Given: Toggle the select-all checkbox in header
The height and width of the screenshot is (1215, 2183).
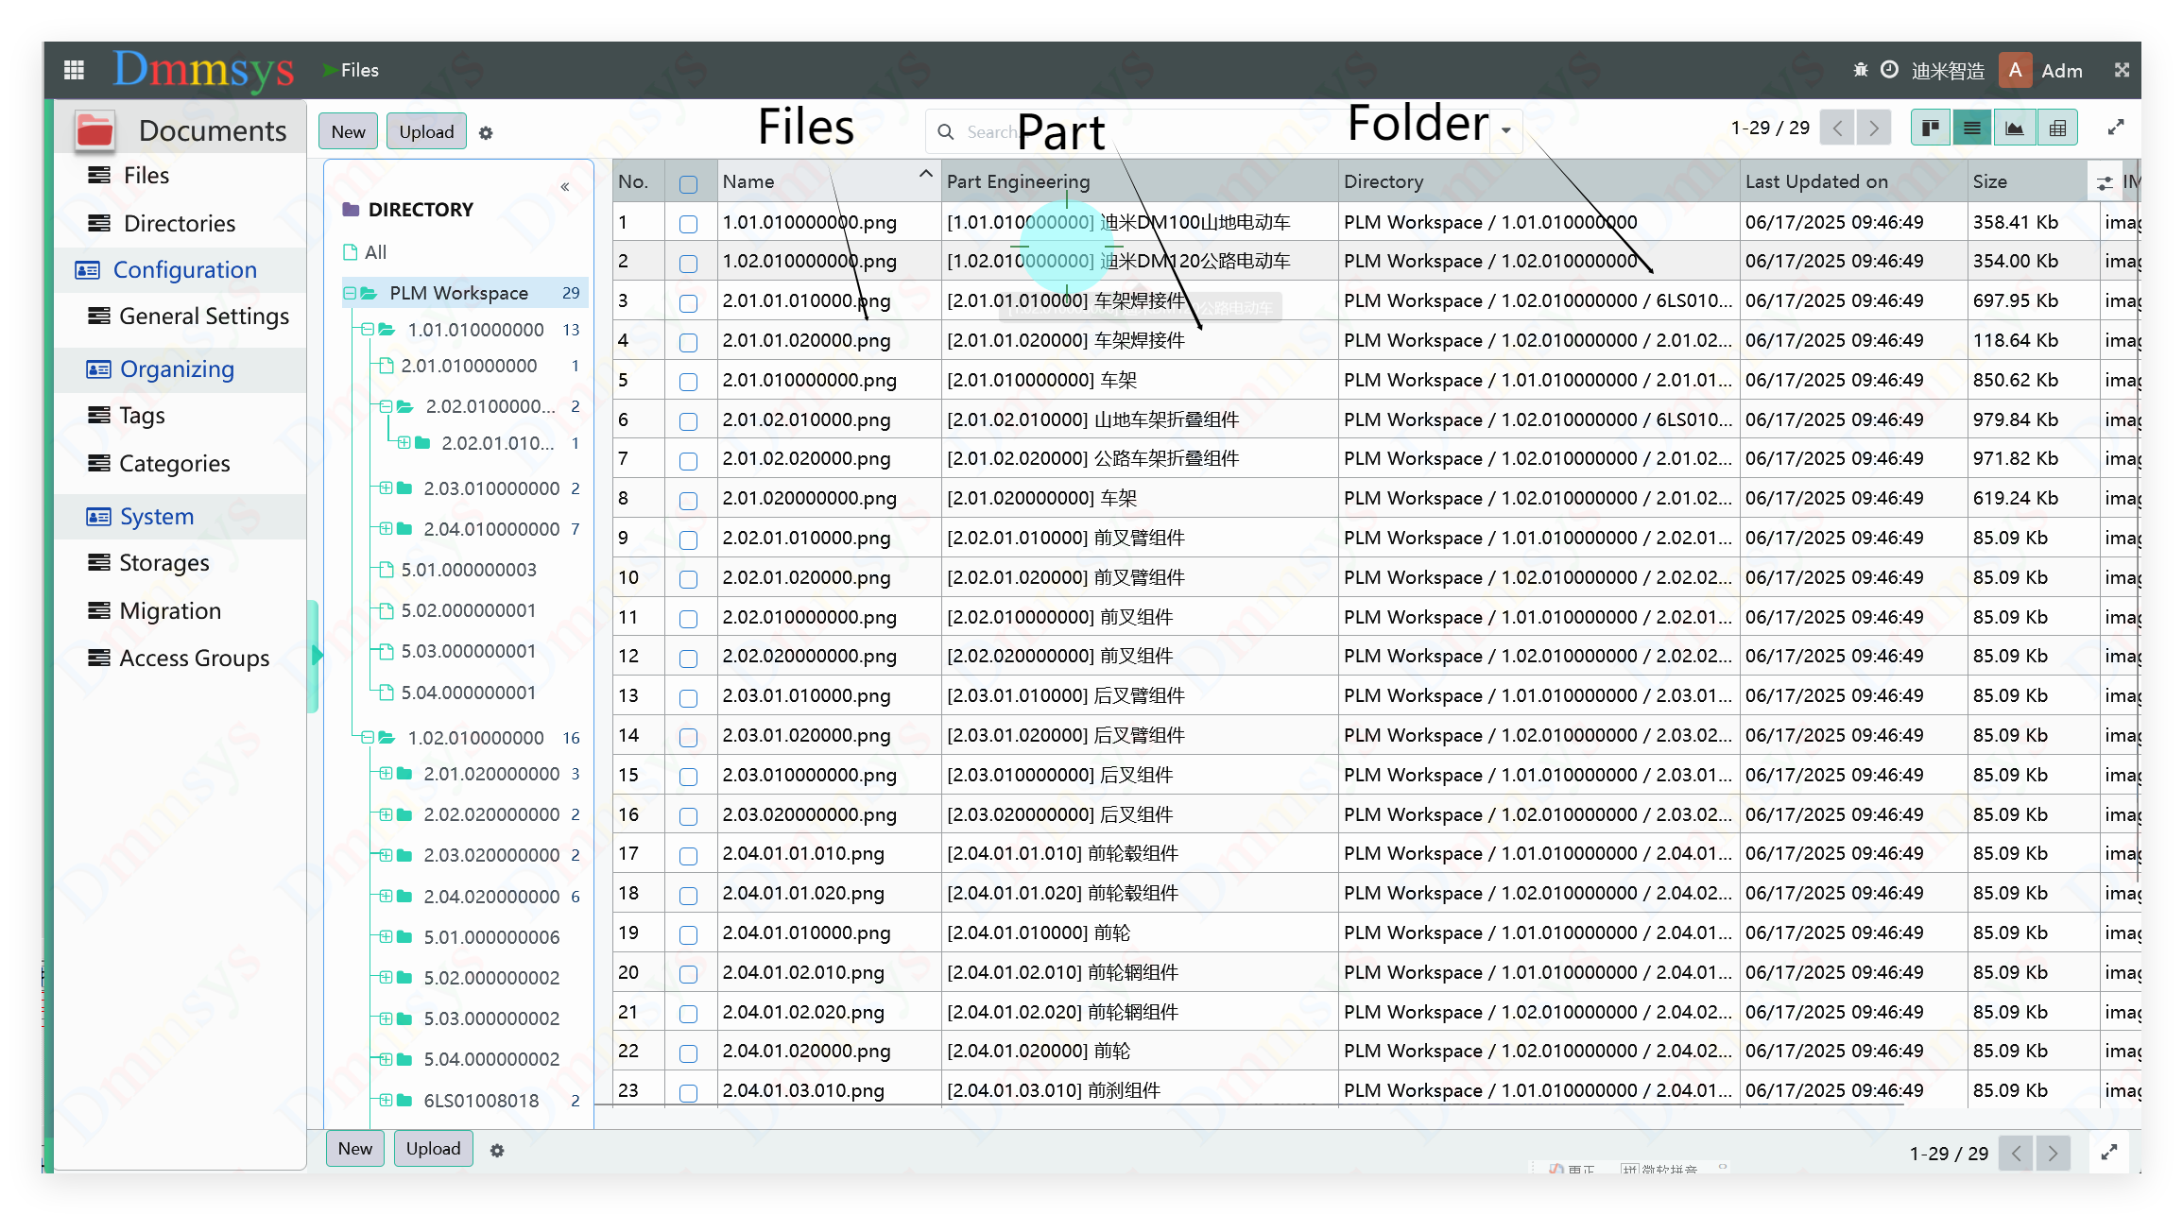Looking at the screenshot, I should coord(688,184).
